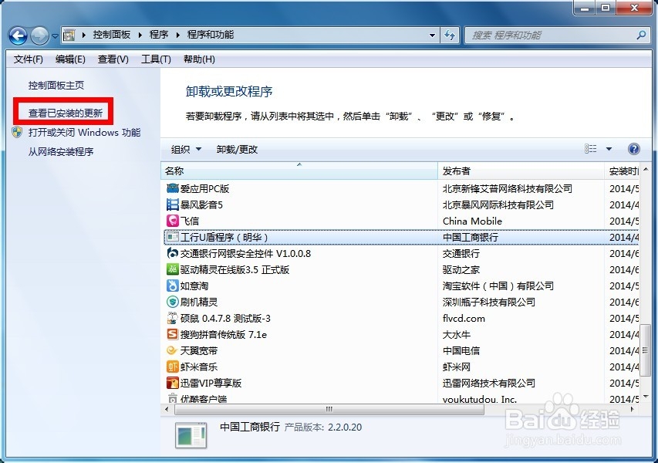This screenshot has width=658, height=463.
Task: Select the 如意淘 program icon
Action: (173, 286)
